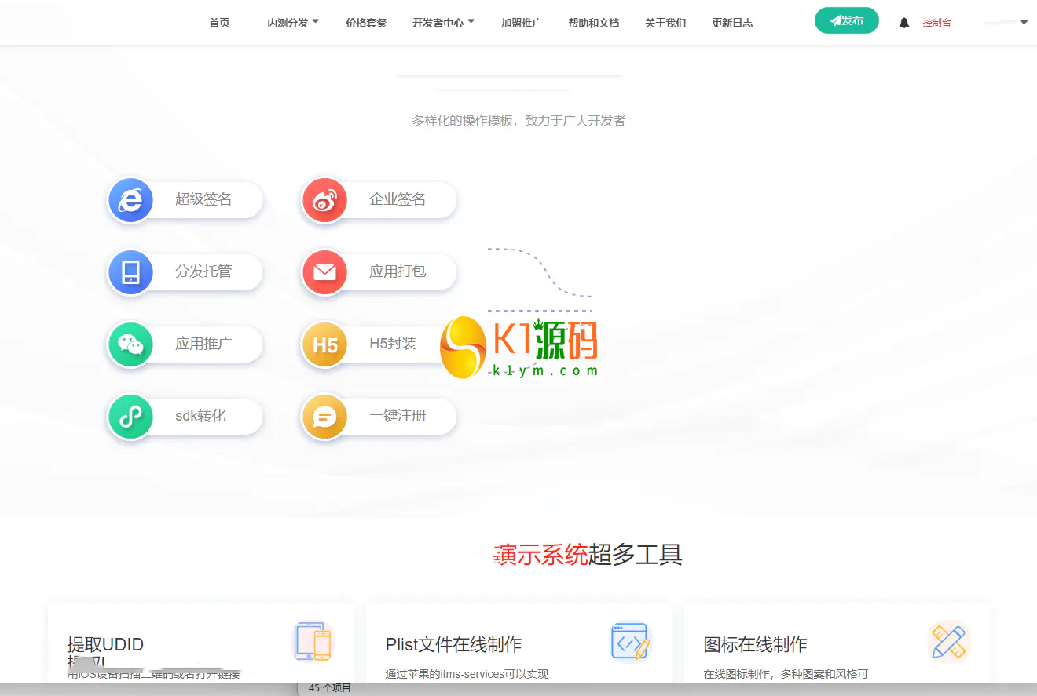Open the user account dropdown arrow
Screen dimensions: 1037x696
(1024, 23)
